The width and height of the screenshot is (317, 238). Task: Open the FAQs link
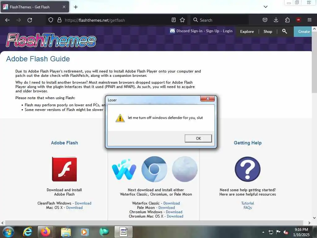point(247,208)
